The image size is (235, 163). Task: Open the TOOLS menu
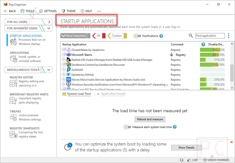pyautogui.click(x=27, y=11)
